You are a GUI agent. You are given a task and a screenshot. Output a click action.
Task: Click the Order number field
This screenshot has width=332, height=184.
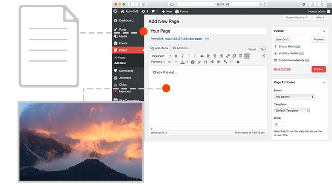tap(279, 124)
